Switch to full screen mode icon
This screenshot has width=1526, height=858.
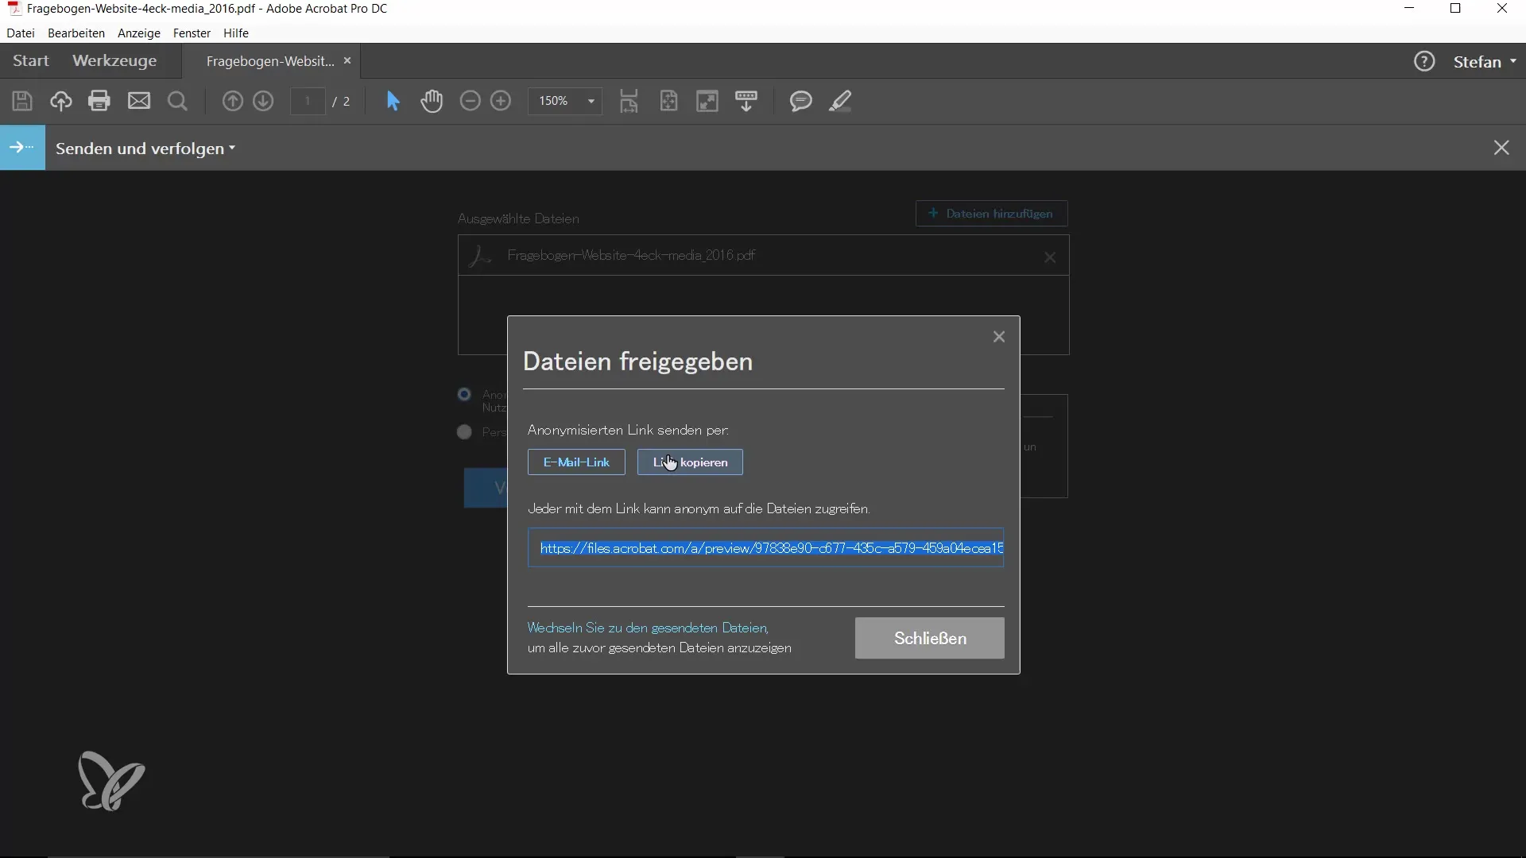(x=707, y=101)
